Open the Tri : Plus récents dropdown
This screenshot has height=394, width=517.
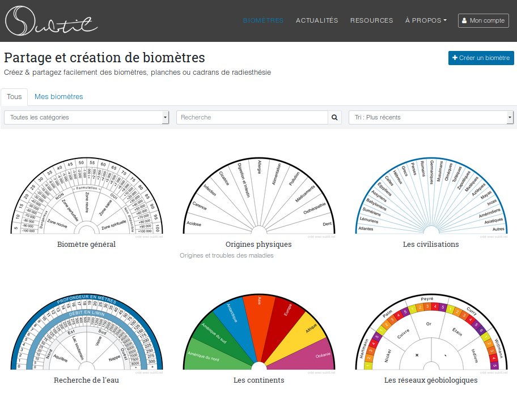431,118
